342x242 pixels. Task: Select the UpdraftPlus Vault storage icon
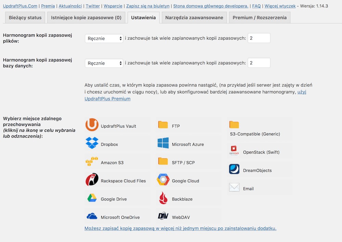pyautogui.click(x=92, y=125)
